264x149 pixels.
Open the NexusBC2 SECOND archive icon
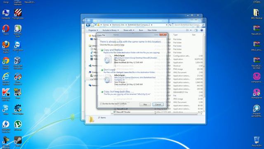point(257,63)
